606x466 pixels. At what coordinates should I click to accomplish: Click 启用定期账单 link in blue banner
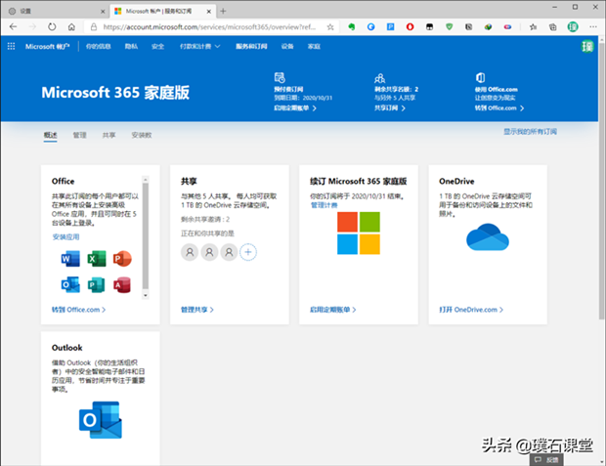pos(295,108)
